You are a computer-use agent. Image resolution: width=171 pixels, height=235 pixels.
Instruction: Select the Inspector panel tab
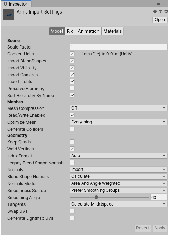point(16,4)
